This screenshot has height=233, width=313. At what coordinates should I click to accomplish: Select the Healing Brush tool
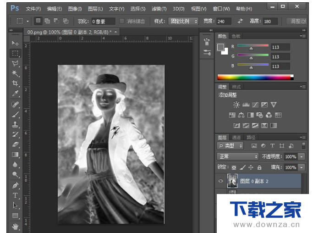(15, 105)
